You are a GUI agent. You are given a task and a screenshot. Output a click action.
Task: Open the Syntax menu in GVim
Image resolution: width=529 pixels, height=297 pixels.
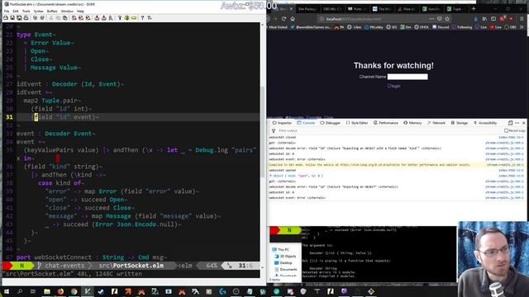coord(39,11)
